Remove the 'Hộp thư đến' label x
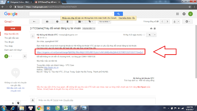This screenshot has height=111, width=197. [x=94, y=29]
